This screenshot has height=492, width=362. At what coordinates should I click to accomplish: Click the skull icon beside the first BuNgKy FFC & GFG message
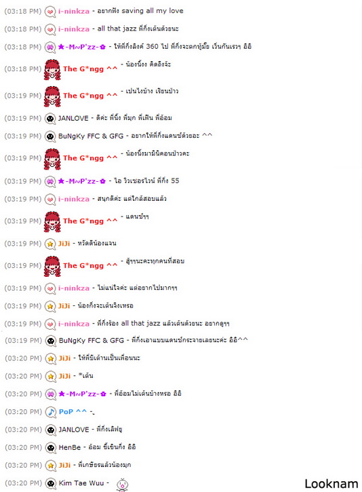pyautogui.click(x=50, y=136)
